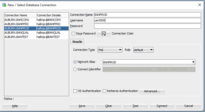Image resolution: width=205 pixels, height=112 pixels.
Task: Click the Connect button
Action: point(162,106)
